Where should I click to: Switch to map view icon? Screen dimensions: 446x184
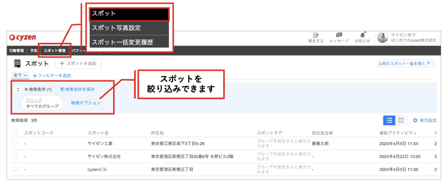click(401, 120)
